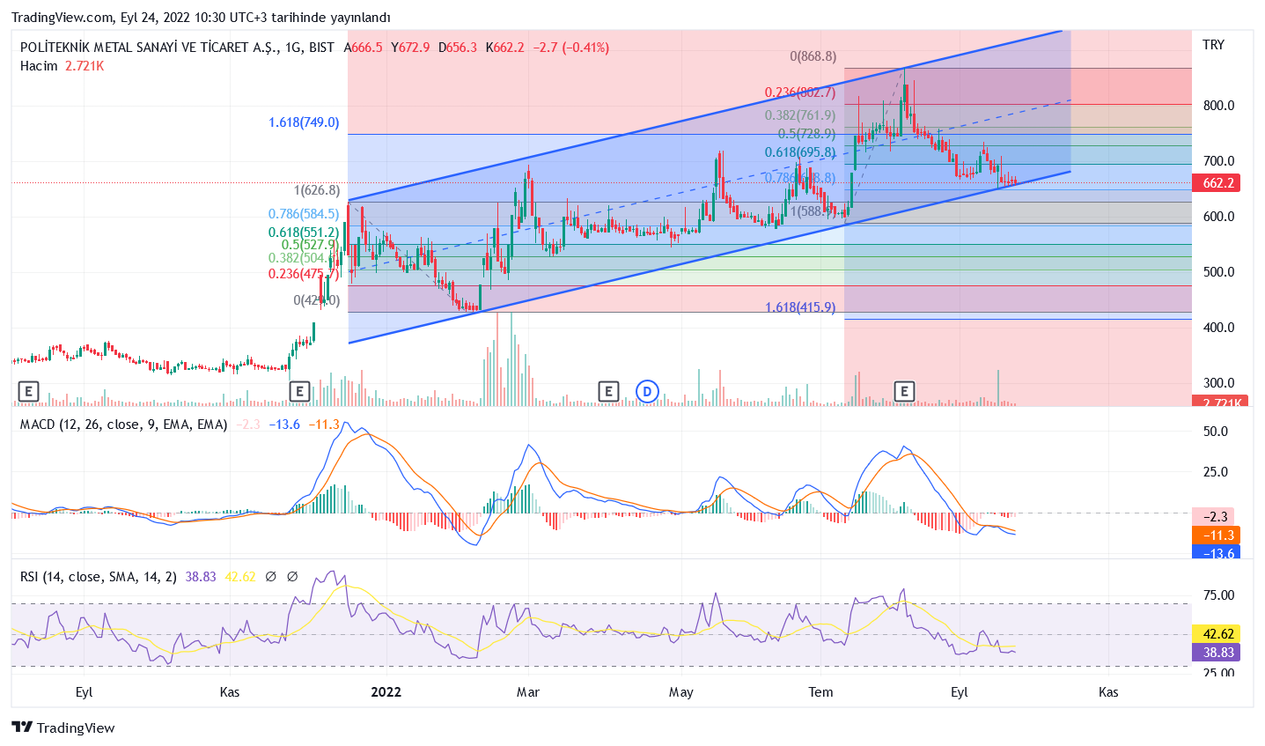Open the earnings E marker beside the D marker

[608, 391]
